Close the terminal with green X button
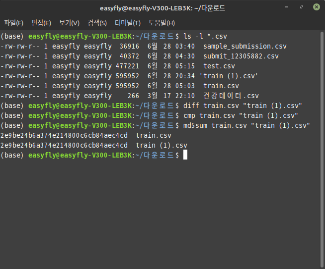Screen dimensions: 325x269 click(x=316, y=7)
